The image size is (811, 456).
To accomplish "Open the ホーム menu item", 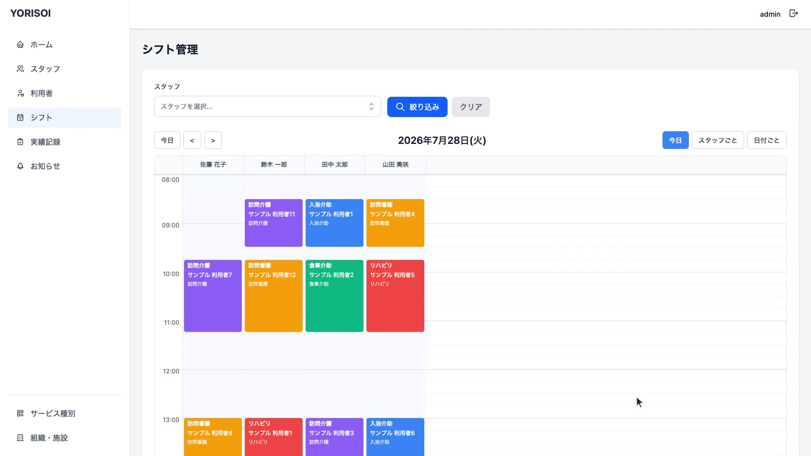I will [x=64, y=45].
